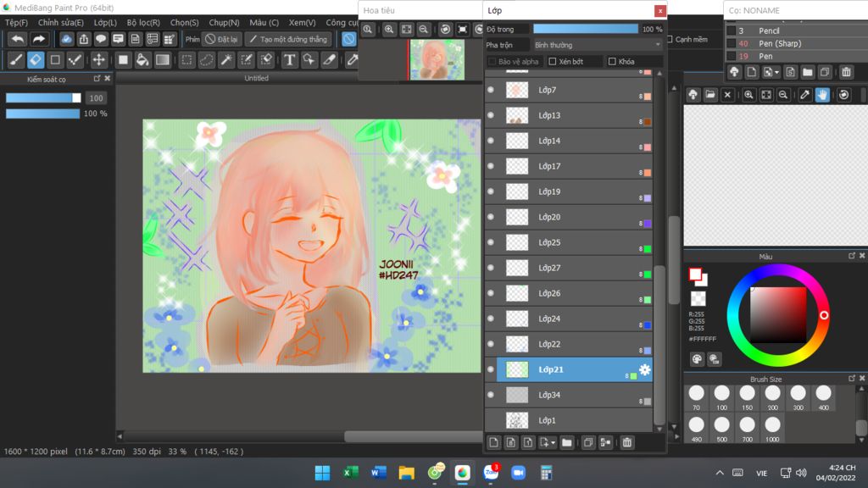The height and width of the screenshot is (488, 868).
Task: Select the Fill rectangle tool
Action: 123,60
